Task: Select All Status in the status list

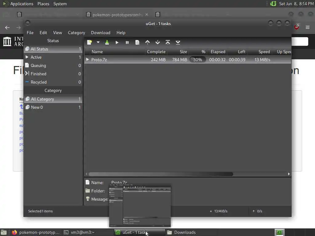Action: tap(53, 49)
